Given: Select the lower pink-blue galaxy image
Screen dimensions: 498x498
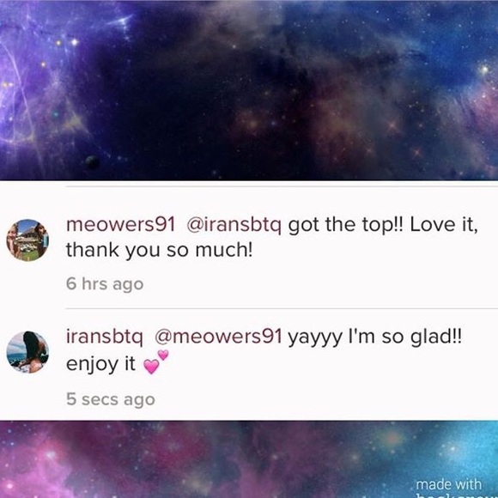Looking at the screenshot, I should (x=249, y=459).
